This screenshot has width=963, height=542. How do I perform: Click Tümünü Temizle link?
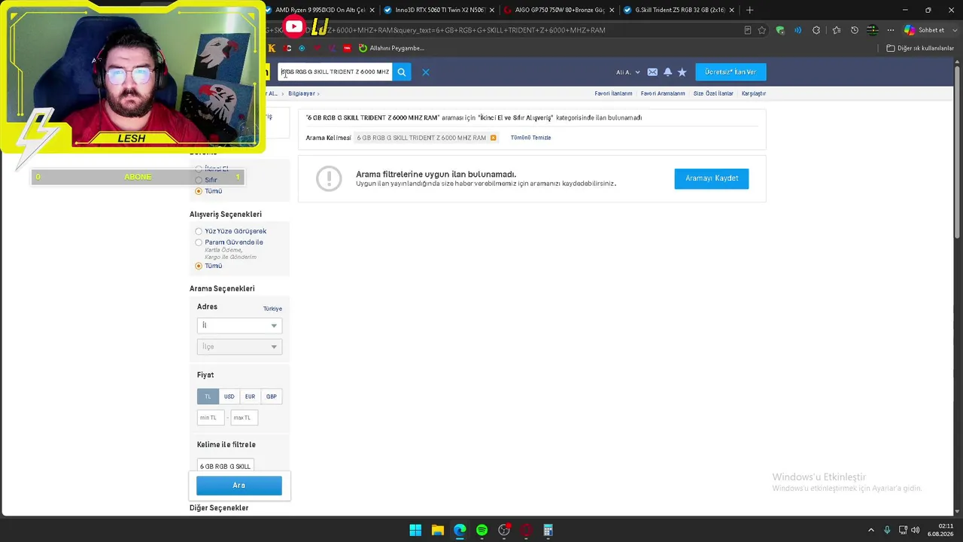point(531,138)
